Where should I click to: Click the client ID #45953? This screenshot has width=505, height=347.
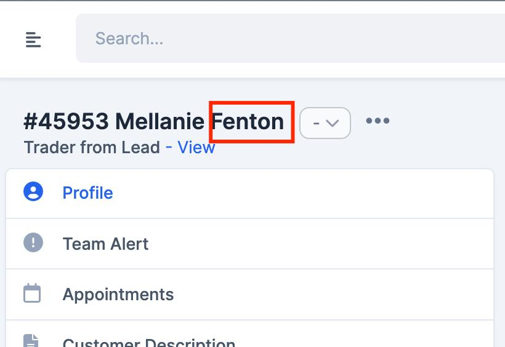pyautogui.click(x=67, y=122)
